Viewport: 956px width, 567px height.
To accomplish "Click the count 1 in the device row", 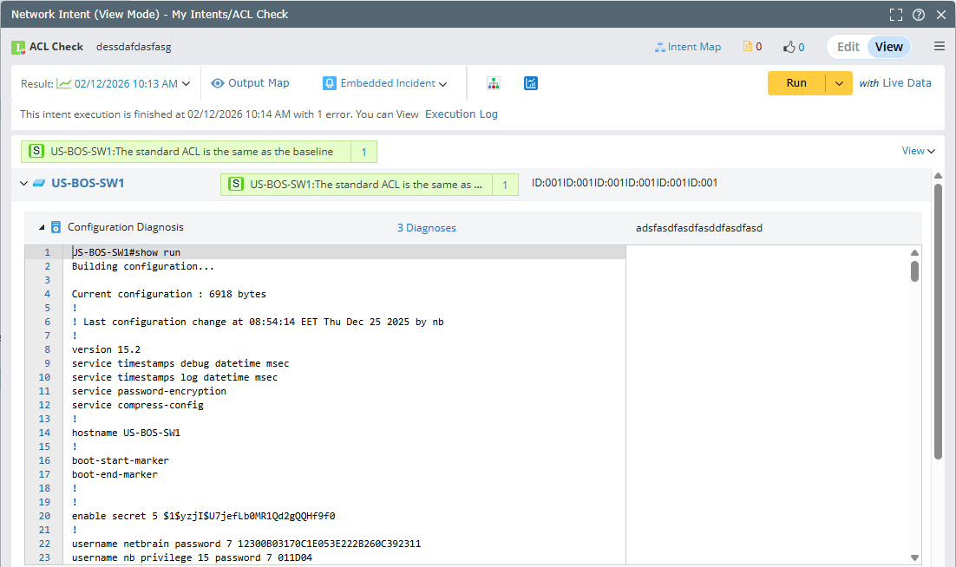I will (x=505, y=185).
